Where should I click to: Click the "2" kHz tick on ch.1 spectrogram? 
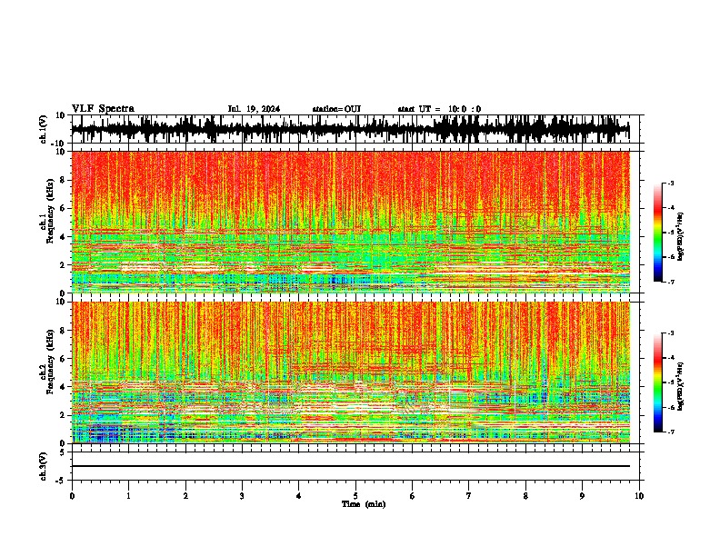pos(63,264)
